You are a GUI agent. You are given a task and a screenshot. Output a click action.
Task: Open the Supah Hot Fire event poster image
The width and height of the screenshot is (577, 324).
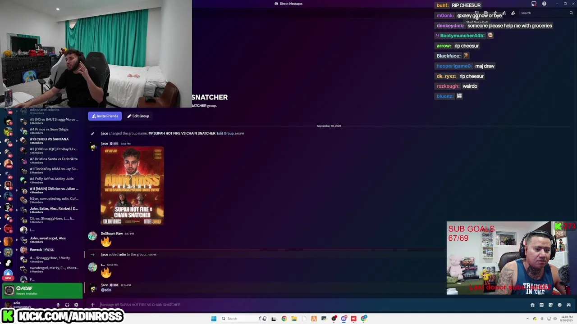tap(132, 186)
